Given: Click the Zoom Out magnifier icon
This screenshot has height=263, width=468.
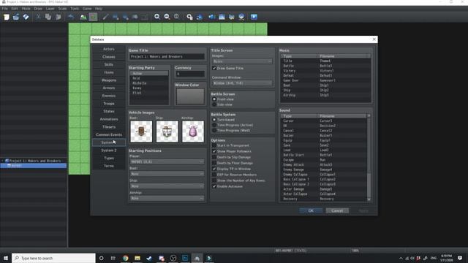Looking at the screenshot, I should click(x=167, y=17).
